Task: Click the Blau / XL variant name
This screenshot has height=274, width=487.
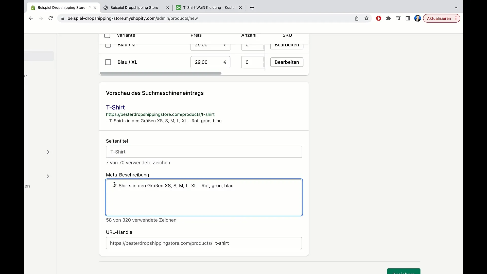Action: pos(127,62)
